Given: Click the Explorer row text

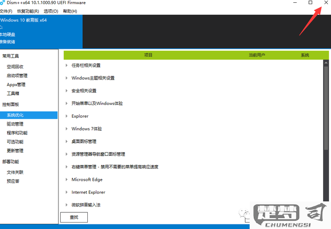Looking at the screenshot, I should coord(80,116).
